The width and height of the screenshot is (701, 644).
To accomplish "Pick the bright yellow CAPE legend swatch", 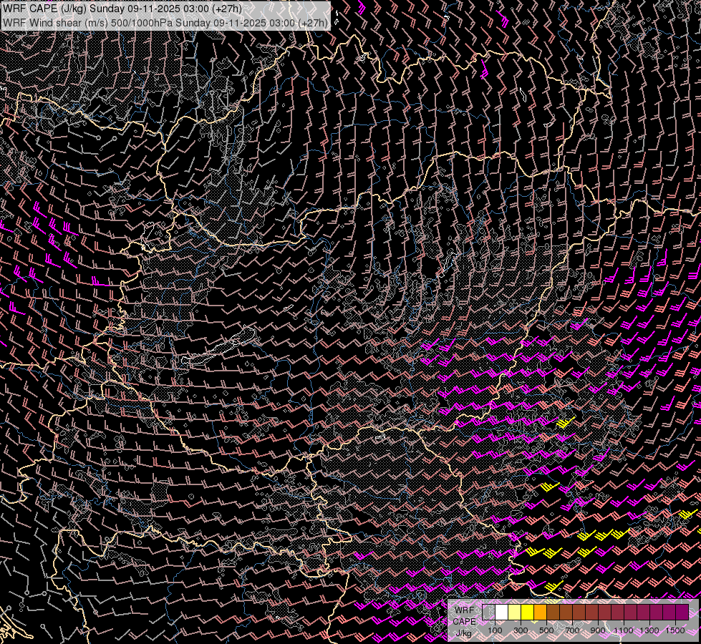I will coord(528,613).
